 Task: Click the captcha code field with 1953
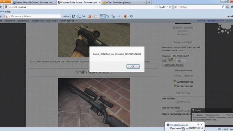(x=181, y=61)
